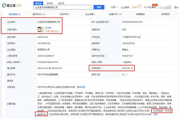Click the 积分商城 gift icon

[x=145, y=7]
